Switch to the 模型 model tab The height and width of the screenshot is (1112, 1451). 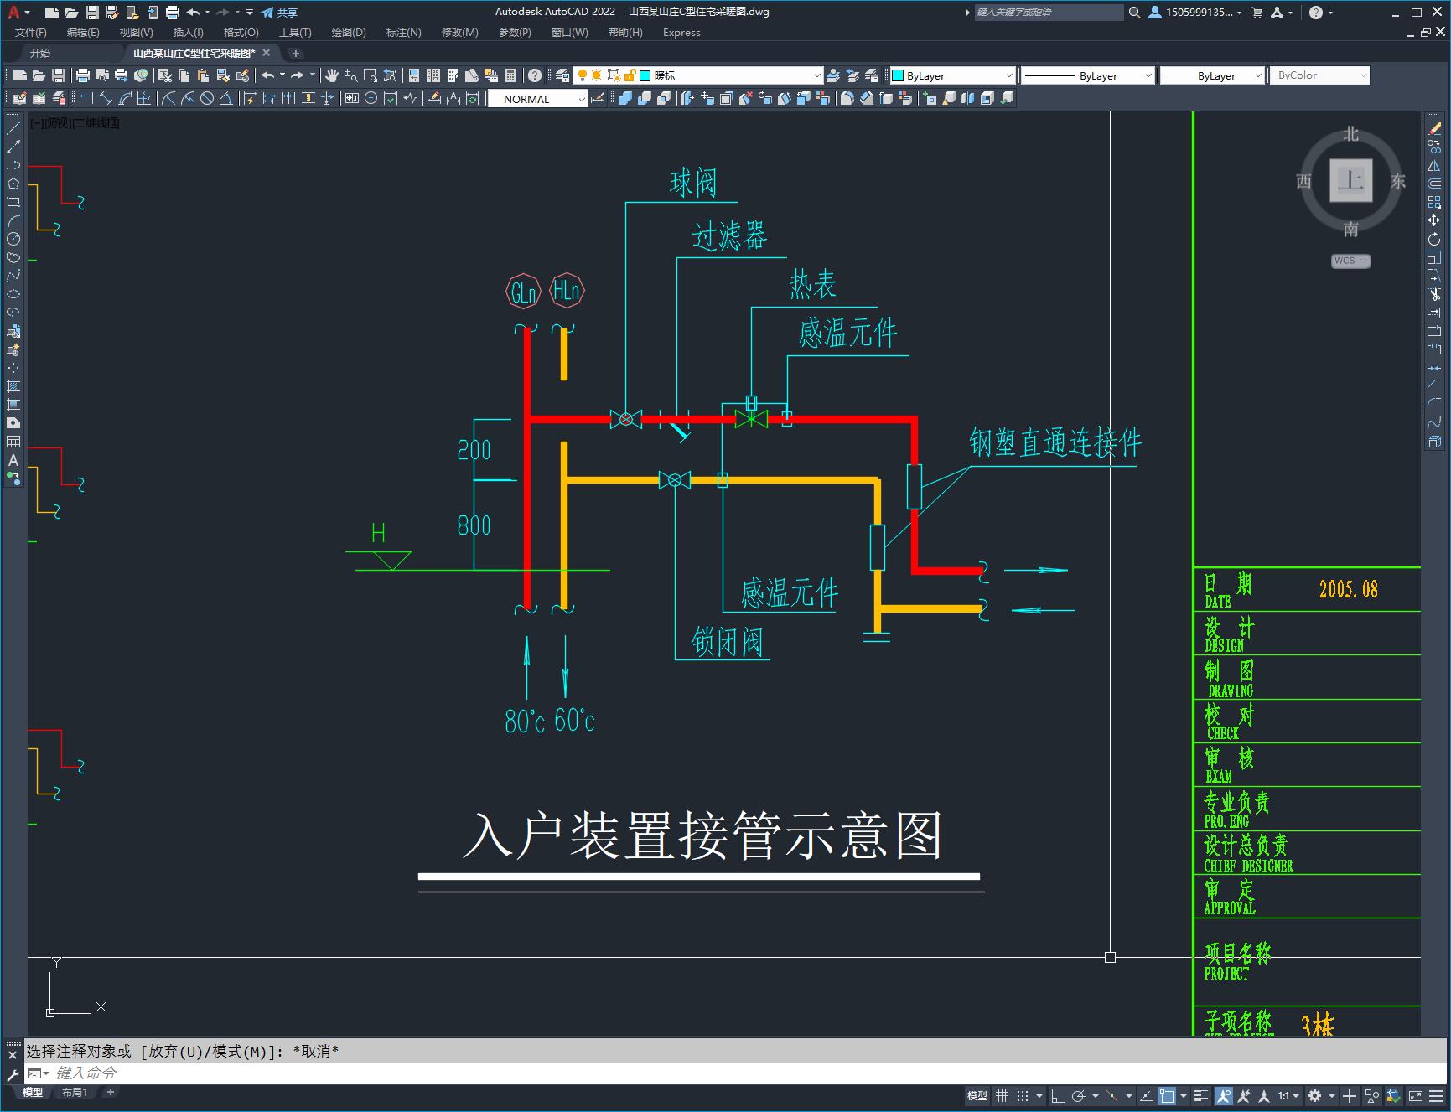33,1092
